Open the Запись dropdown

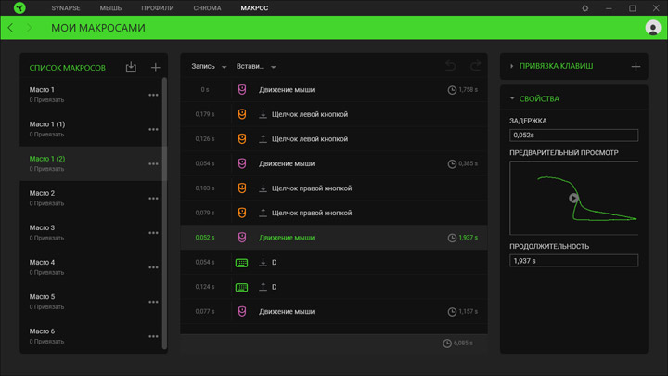[209, 66]
